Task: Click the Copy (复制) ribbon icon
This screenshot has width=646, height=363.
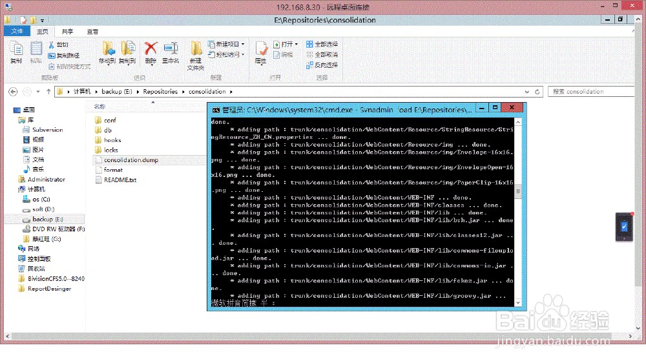Action: pyautogui.click(x=16, y=52)
